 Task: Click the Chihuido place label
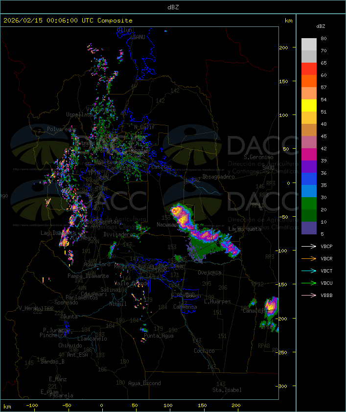coord(70,345)
